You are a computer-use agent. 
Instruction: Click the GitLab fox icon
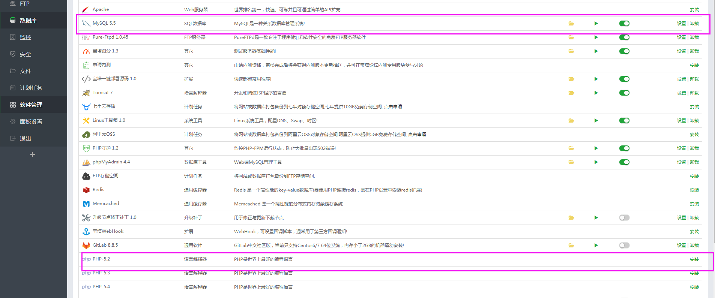coord(86,246)
